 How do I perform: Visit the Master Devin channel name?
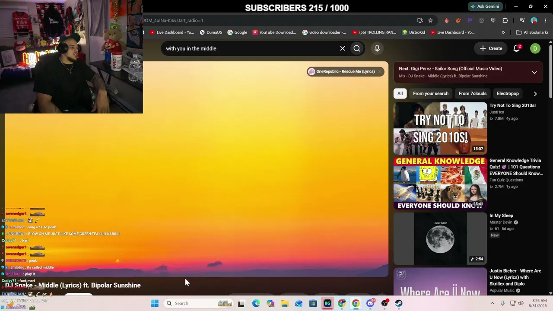point(501,222)
